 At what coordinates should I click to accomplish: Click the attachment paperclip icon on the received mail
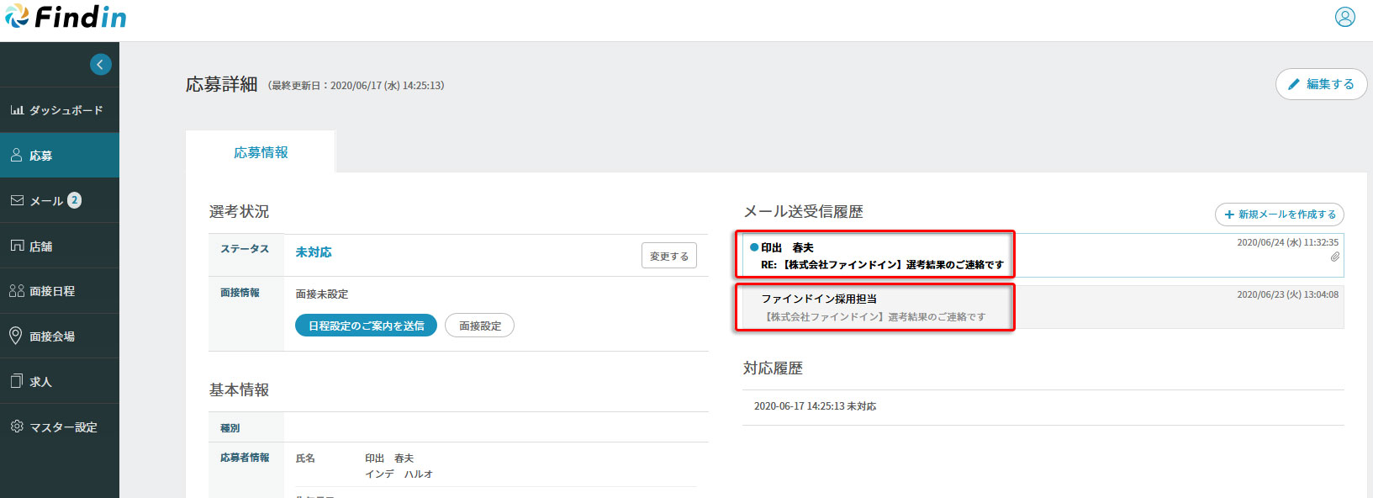[1334, 257]
